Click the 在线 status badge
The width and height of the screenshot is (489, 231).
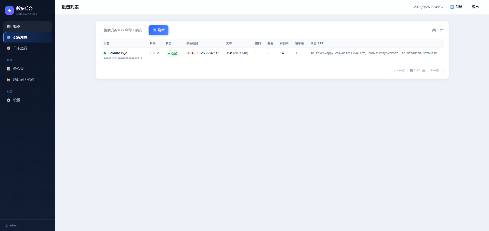[x=173, y=53]
